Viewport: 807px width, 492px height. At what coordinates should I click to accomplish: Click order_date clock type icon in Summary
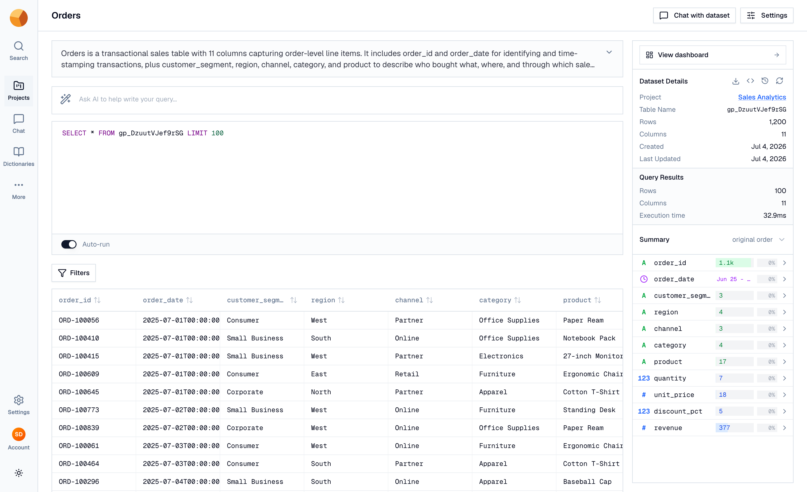click(644, 279)
